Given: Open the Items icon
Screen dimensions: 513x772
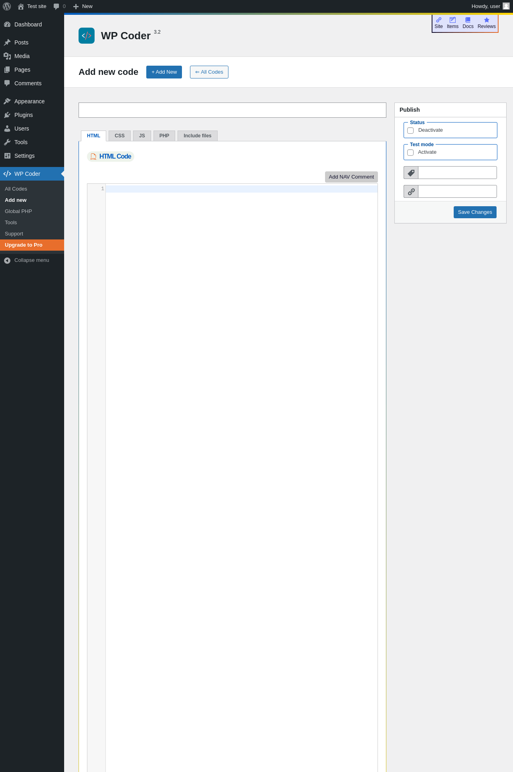Looking at the screenshot, I should pos(452,20).
